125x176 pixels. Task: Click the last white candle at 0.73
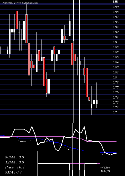click(x=96, y=102)
